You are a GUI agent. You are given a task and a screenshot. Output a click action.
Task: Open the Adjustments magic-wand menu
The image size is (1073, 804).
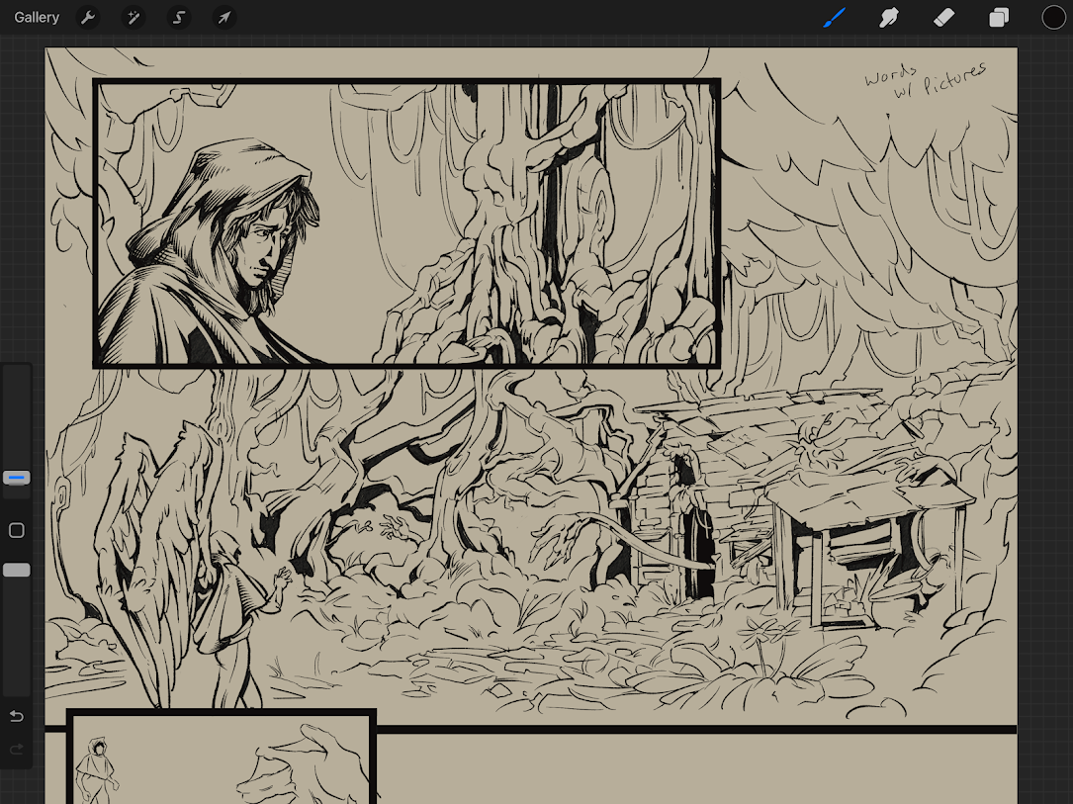[x=133, y=17]
